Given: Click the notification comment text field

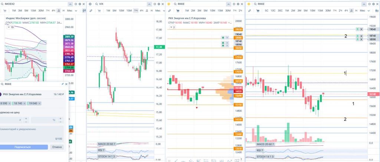Looking at the screenshot, I should tap(30, 129).
